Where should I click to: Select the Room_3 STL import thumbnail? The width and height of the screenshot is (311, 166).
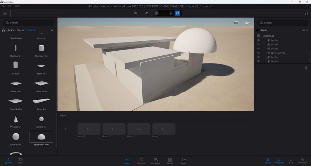[x=114, y=129]
